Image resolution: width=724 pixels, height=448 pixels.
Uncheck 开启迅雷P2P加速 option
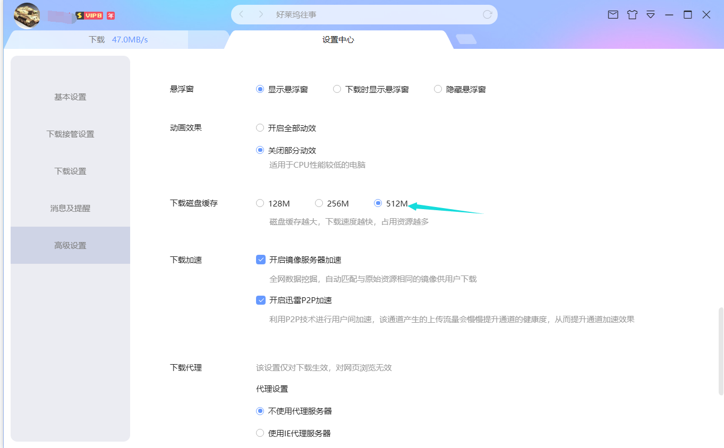[x=260, y=299]
